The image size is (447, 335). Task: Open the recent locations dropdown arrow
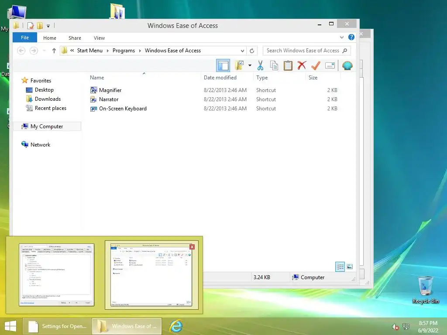(44, 51)
